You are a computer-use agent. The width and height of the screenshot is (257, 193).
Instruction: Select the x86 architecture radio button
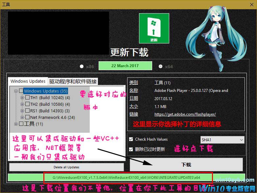[x=82, y=66]
